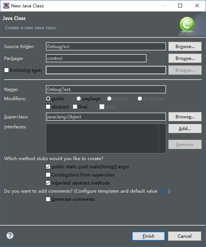Toggle the final modifier checkbox
This screenshot has width=206, height=247.
[x=75, y=107]
